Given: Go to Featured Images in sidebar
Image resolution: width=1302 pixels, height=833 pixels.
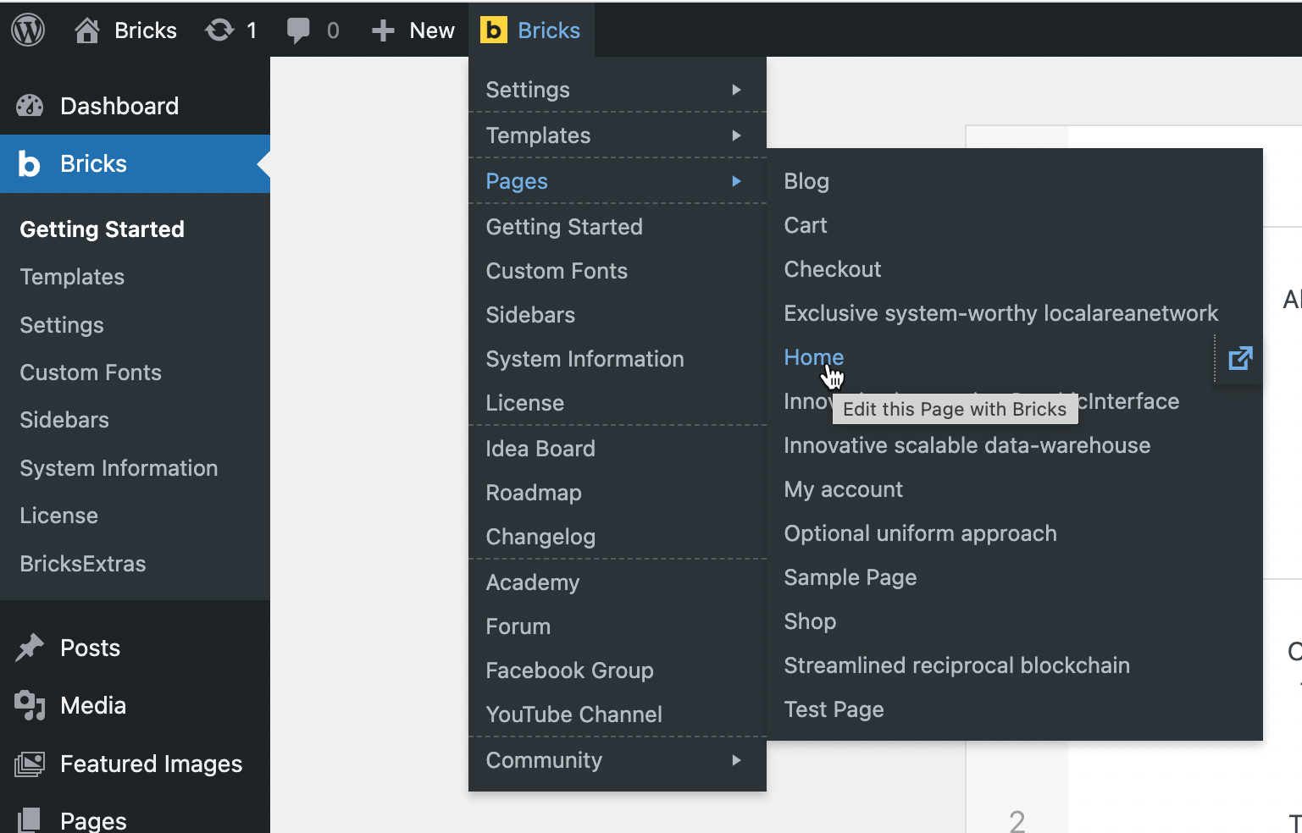Looking at the screenshot, I should point(151,764).
